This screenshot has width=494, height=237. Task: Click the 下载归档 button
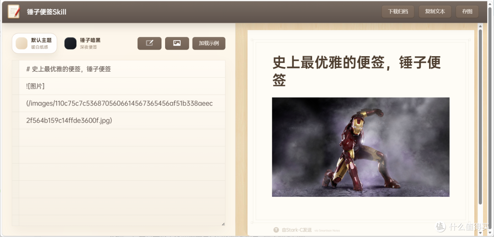(x=397, y=11)
